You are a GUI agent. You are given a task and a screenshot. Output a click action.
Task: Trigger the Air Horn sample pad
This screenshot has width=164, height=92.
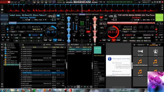click(x=140, y=52)
